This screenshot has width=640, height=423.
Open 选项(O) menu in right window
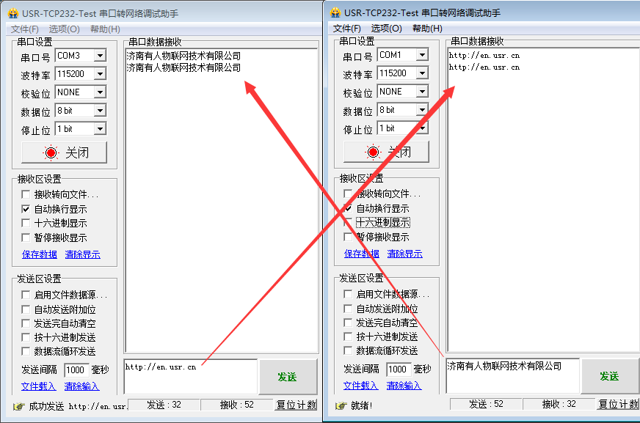(386, 29)
